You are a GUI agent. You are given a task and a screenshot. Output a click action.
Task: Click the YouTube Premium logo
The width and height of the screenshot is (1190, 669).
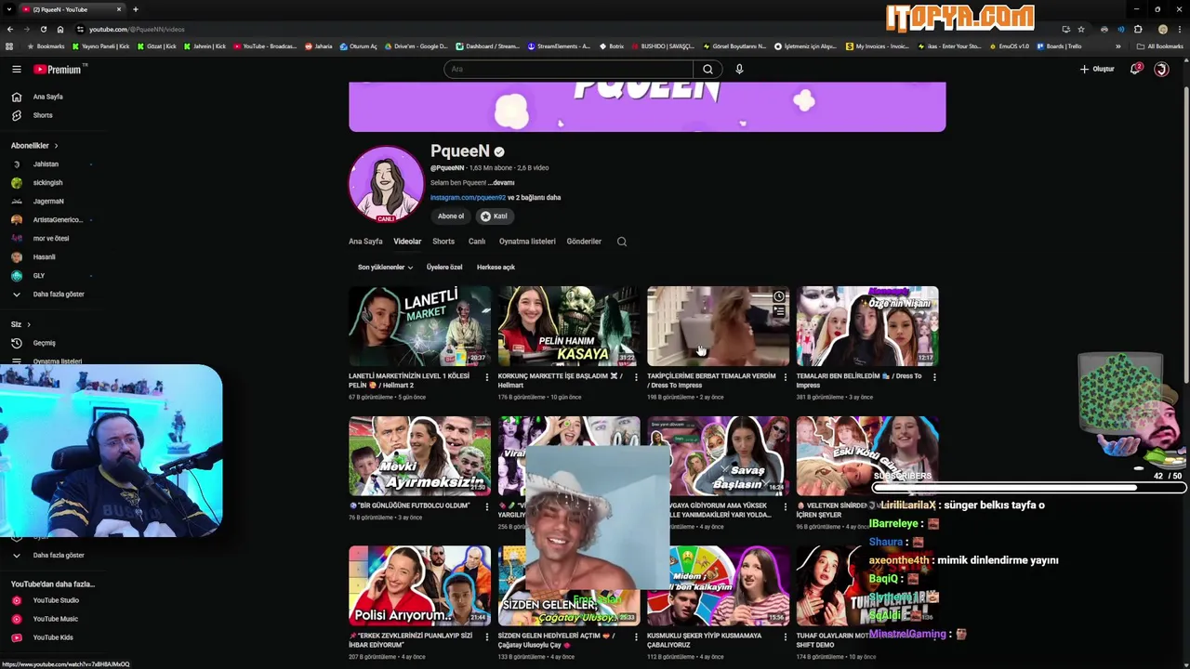[59, 69]
